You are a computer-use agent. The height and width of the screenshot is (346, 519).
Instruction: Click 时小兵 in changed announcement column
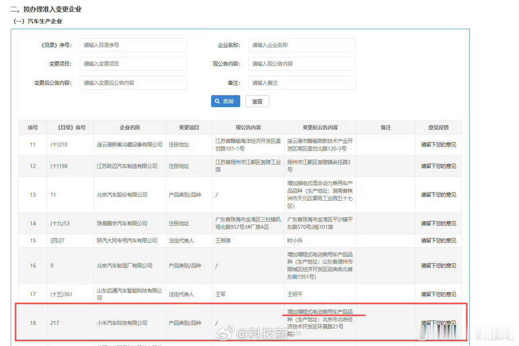(295, 240)
